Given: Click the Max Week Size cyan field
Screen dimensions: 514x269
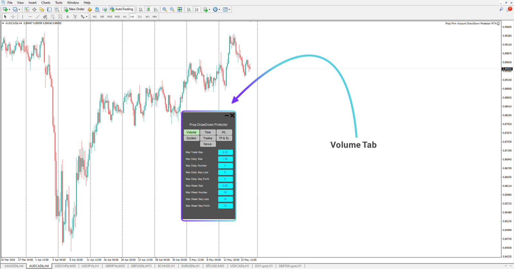Looking at the screenshot, I should (x=225, y=186).
